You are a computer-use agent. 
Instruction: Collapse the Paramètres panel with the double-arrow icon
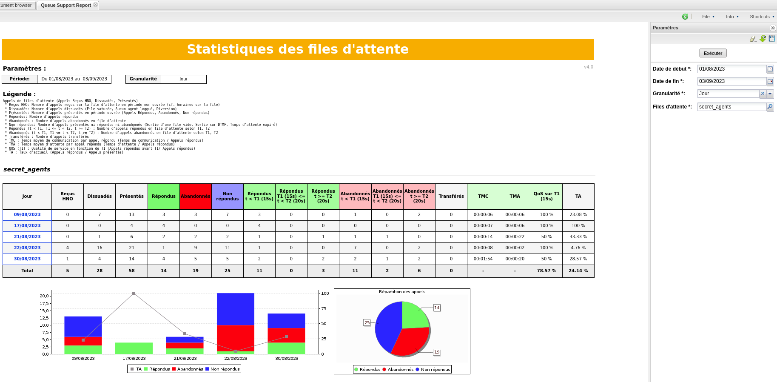773,28
